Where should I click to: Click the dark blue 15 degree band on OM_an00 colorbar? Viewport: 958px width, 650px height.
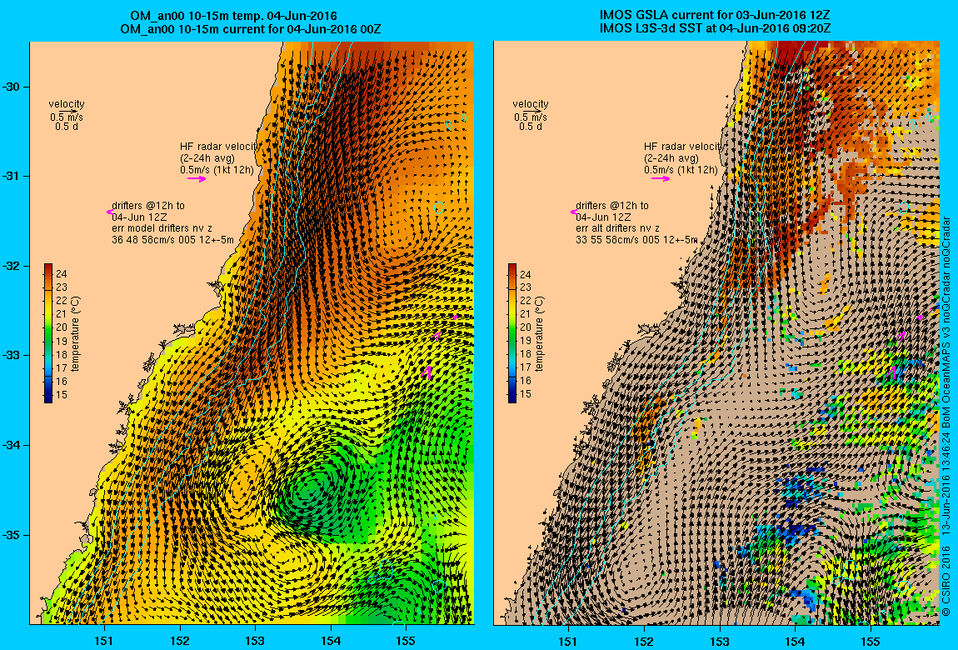pos(48,395)
